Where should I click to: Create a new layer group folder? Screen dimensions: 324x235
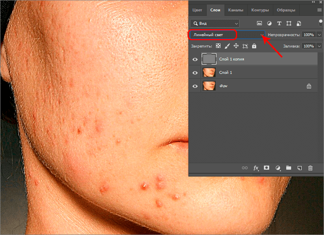[289, 168]
